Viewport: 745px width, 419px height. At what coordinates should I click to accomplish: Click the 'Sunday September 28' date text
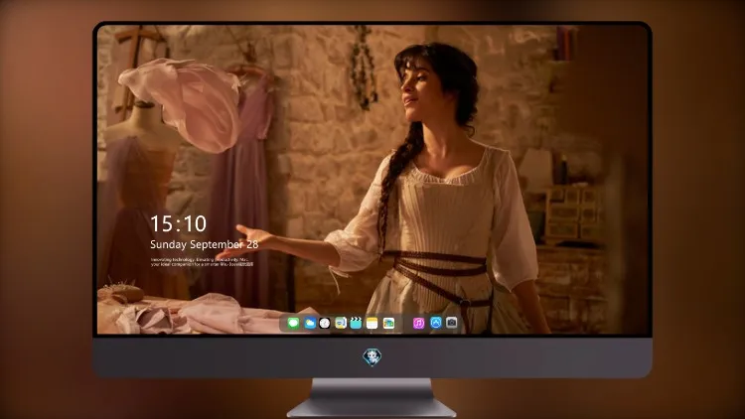[x=205, y=244]
